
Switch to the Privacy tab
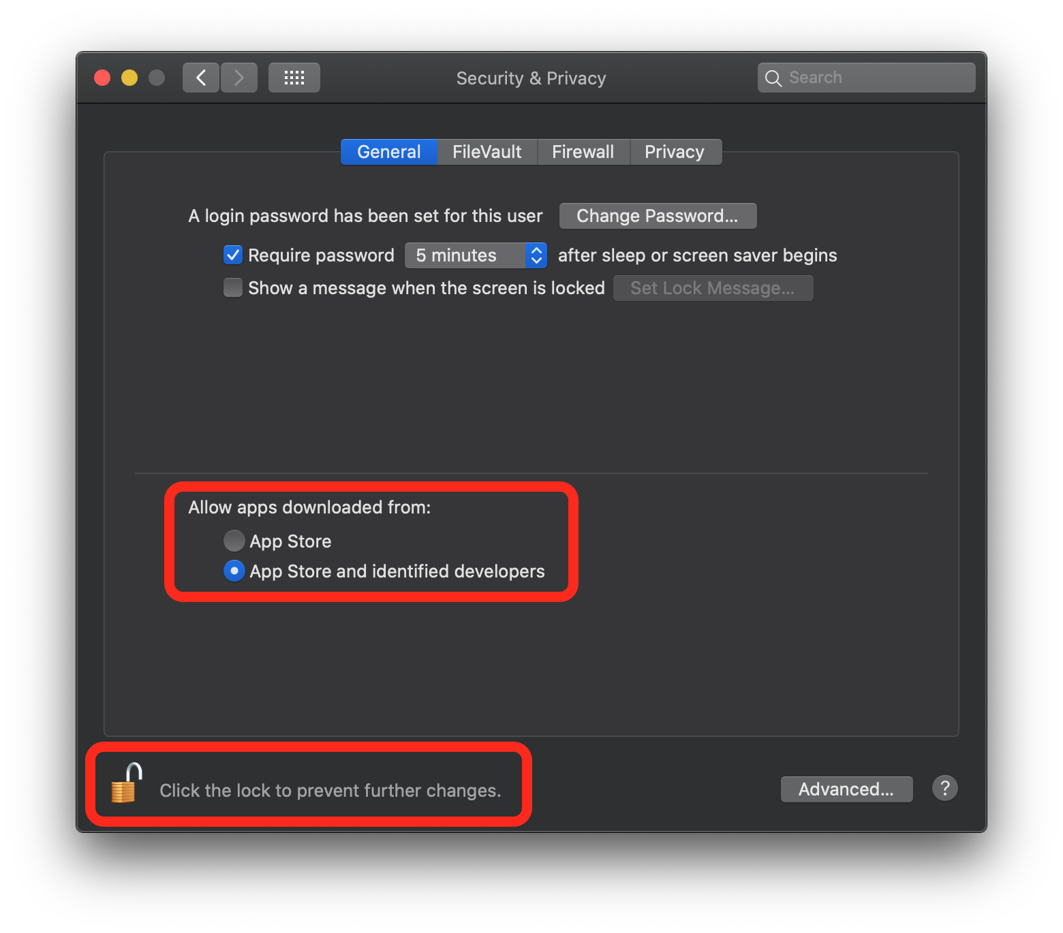pyautogui.click(x=674, y=152)
